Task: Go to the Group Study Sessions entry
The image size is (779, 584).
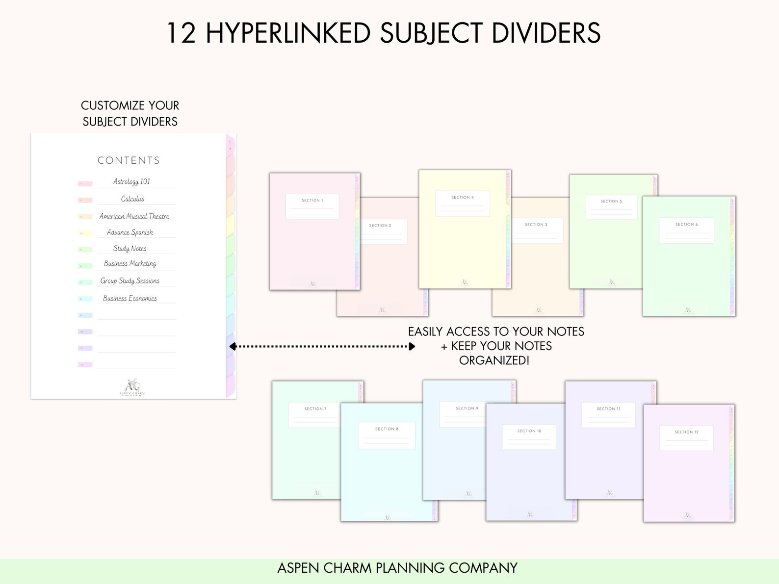Action: coord(130,281)
